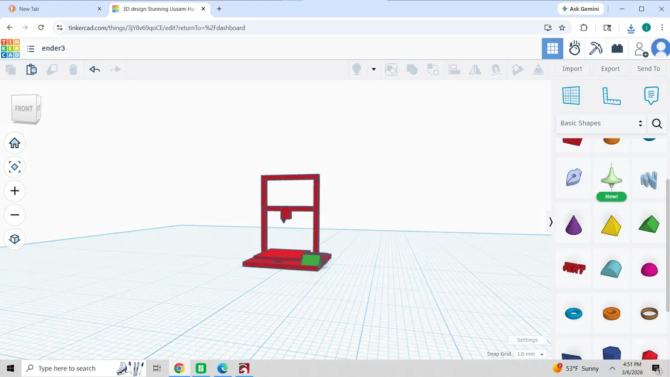Open the Tinkercad hamburger menu
Viewport: 670px width, 377px height.
[31, 48]
